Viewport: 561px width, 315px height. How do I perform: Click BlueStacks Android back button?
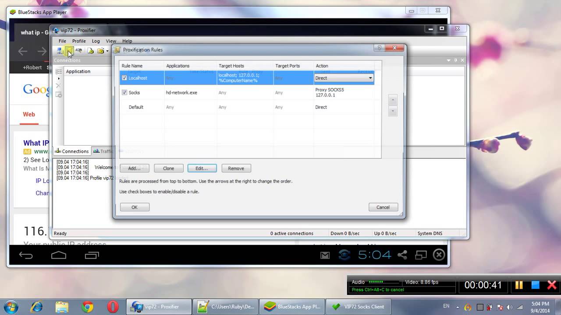coord(26,255)
